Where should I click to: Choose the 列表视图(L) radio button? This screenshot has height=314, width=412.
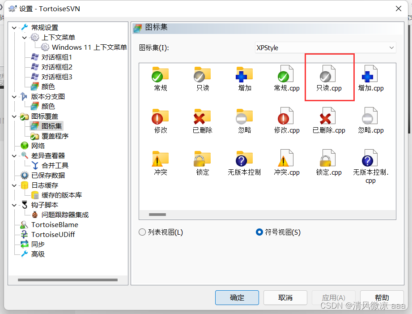tap(142, 232)
